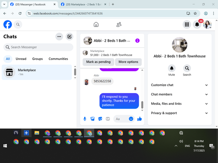The height and width of the screenshot is (163, 218).
Task: Open the Windows notification center icon
Action: (211, 146)
